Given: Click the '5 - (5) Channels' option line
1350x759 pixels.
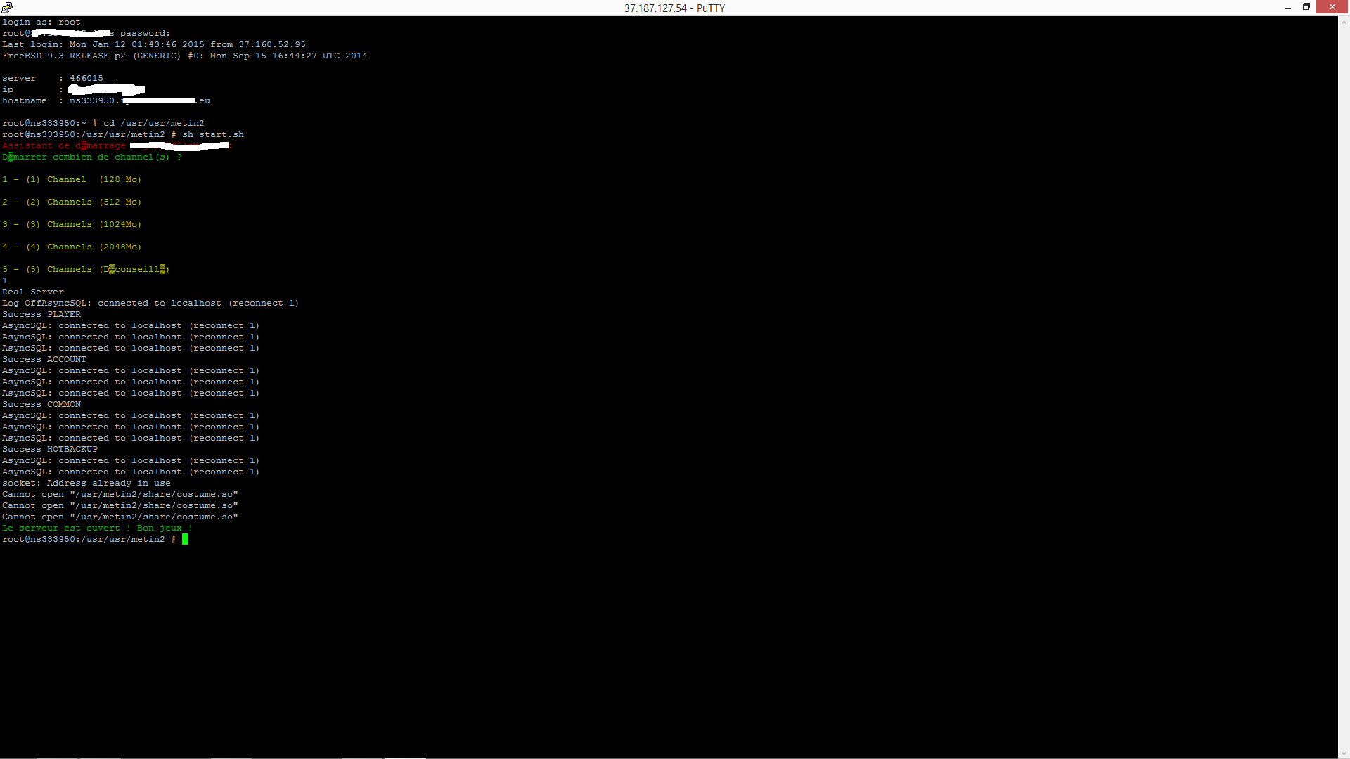Looking at the screenshot, I should point(86,269).
